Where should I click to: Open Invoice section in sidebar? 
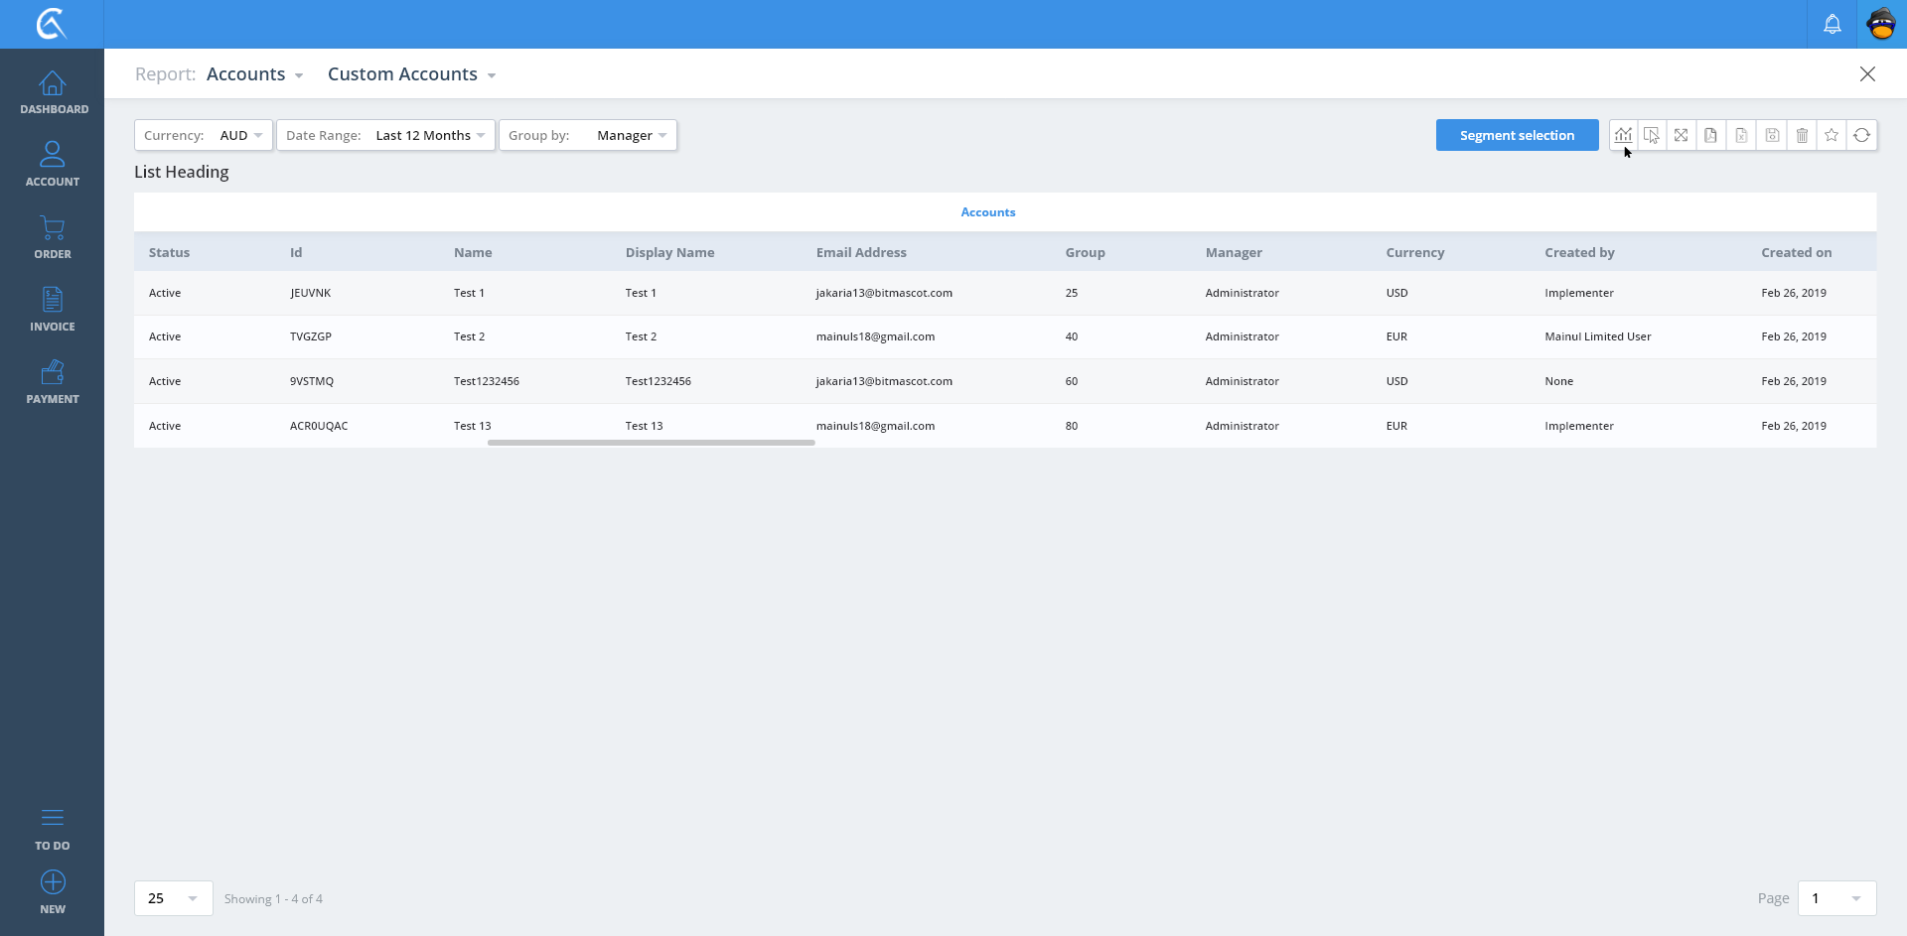[53, 309]
